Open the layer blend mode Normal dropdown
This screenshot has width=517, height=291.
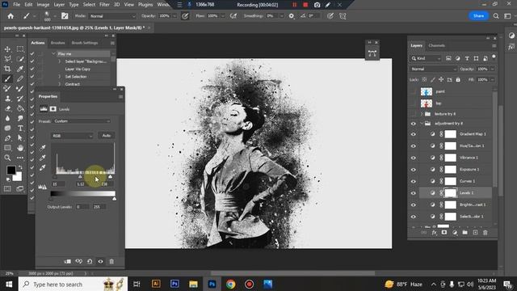coord(433,69)
